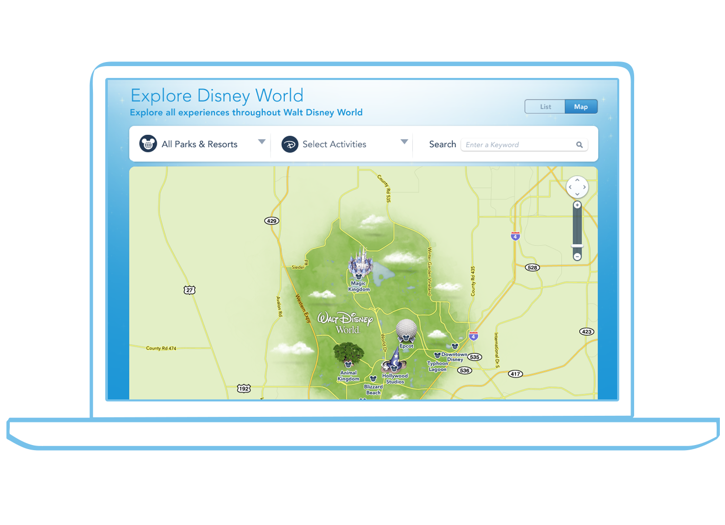Click the Explore Disney World heading
725x525 pixels.
point(217,95)
